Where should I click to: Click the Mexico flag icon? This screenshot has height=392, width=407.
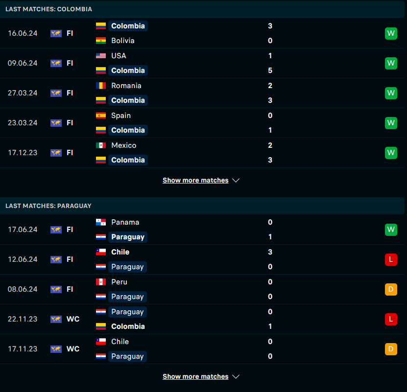coord(101,145)
